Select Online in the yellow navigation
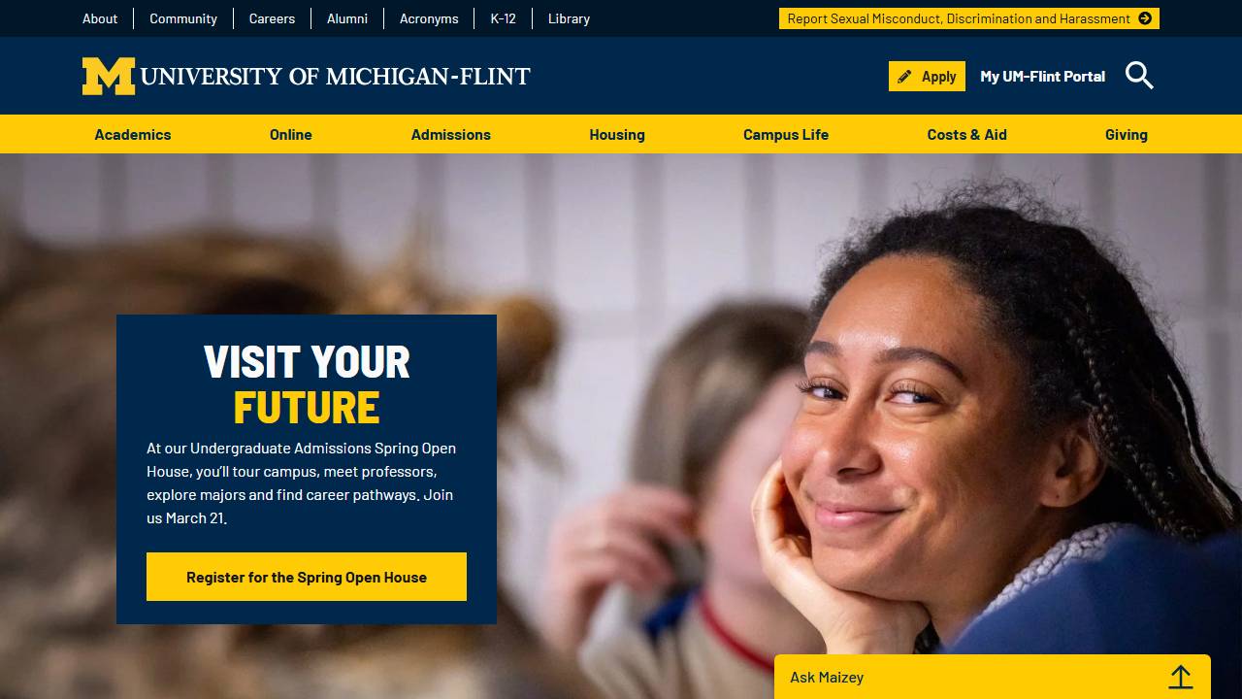 [x=291, y=134]
